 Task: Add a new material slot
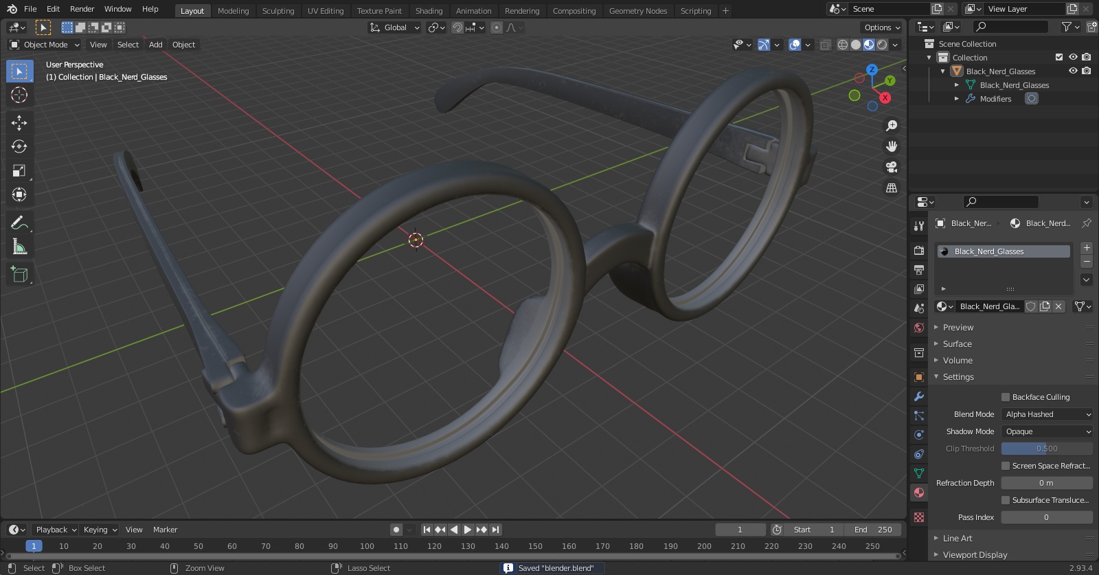pos(1087,247)
